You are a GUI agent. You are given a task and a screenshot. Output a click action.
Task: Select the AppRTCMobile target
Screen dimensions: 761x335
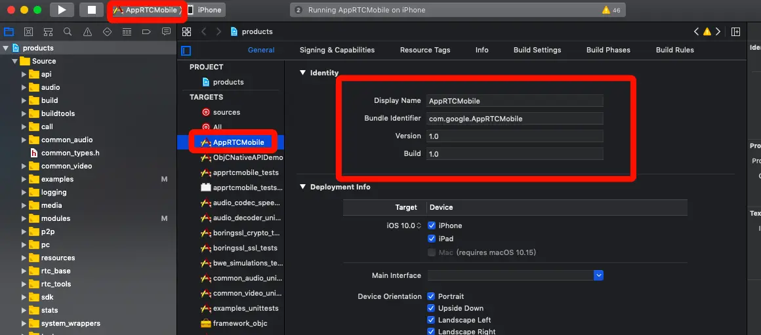click(233, 142)
